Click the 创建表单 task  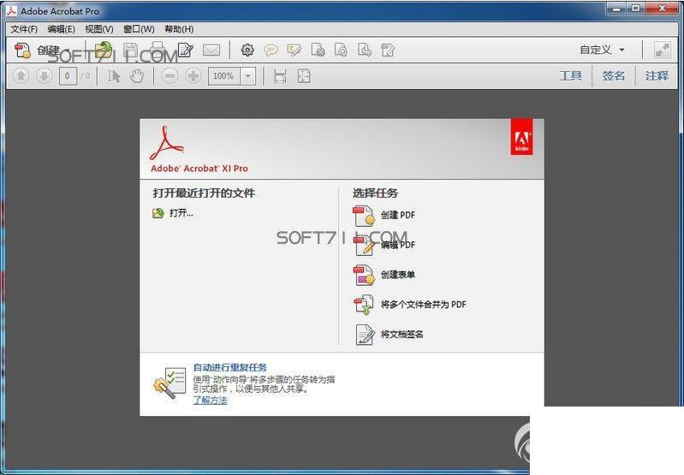click(384, 275)
